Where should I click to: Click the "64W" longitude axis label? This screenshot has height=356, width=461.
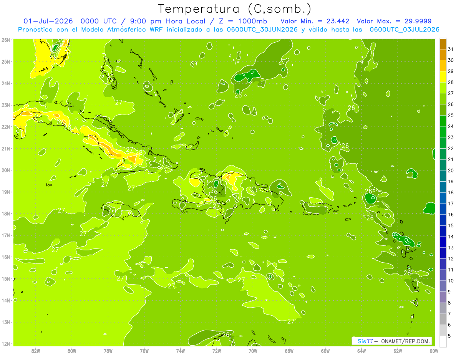click(362, 351)
